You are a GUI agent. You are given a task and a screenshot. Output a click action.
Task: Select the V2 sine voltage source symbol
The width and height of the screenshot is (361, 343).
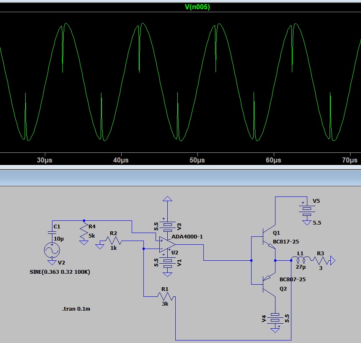point(52,250)
